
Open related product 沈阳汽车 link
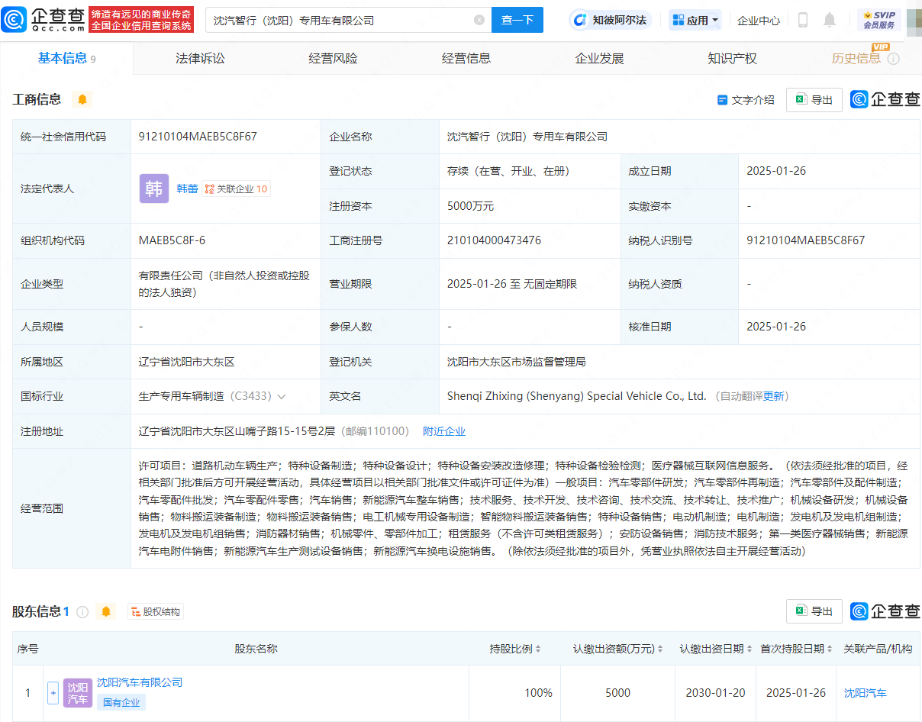866,693
